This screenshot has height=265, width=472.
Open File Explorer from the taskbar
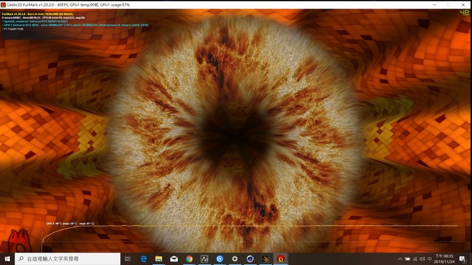pyautogui.click(x=159, y=258)
